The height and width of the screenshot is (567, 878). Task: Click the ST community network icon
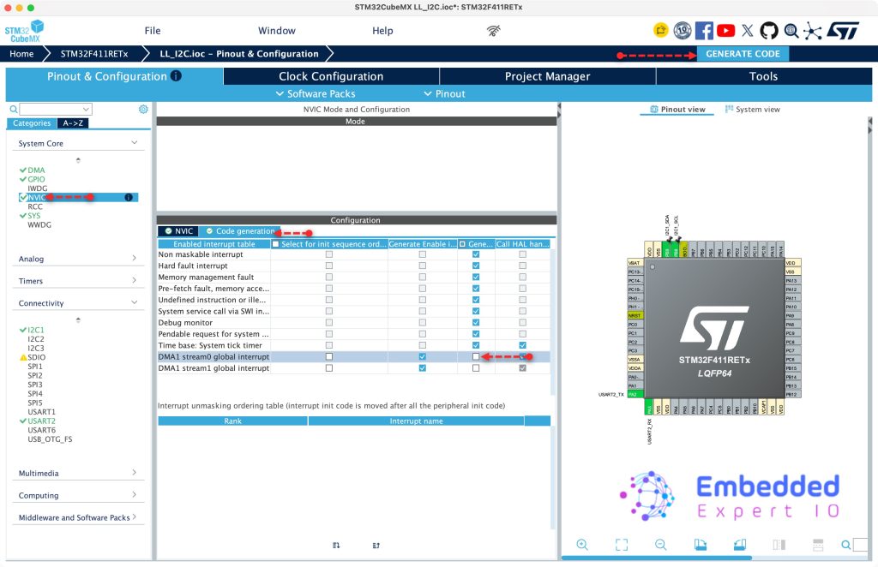coord(813,31)
